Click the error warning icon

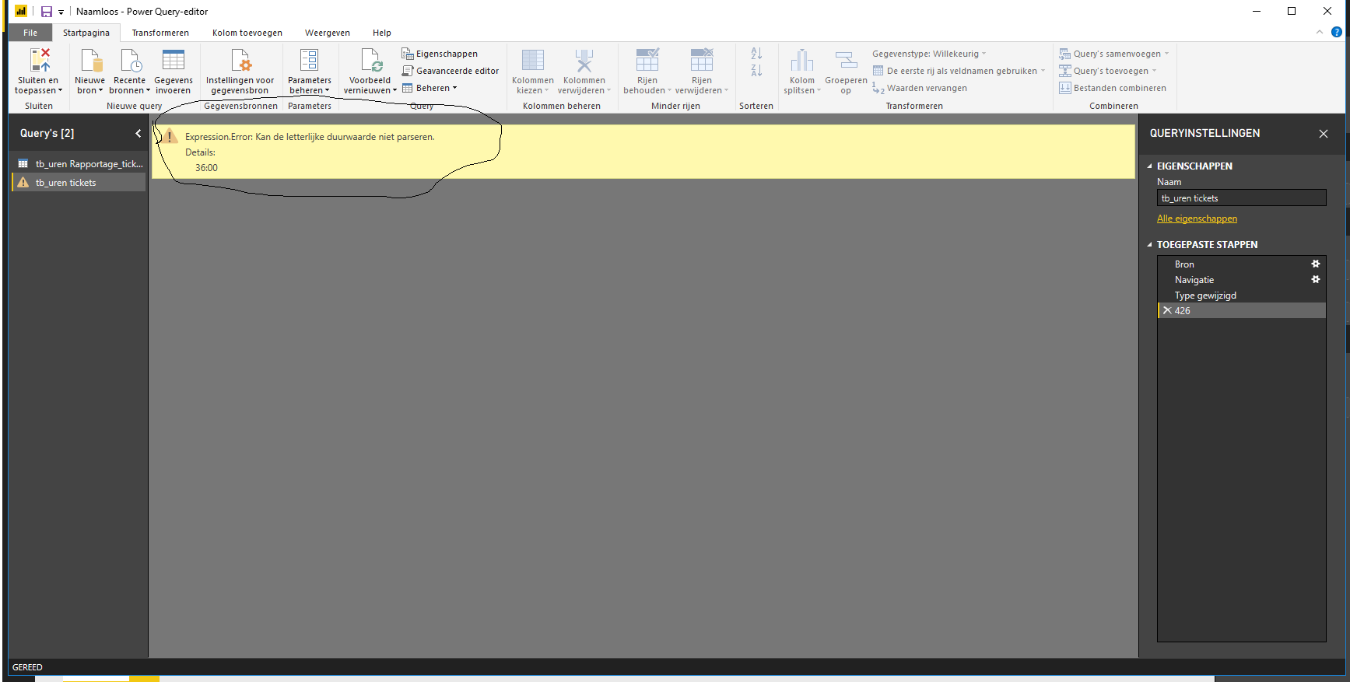(170, 137)
